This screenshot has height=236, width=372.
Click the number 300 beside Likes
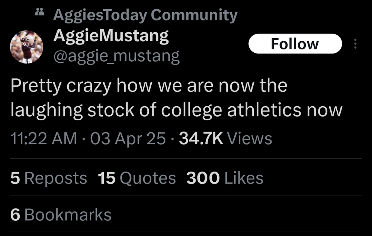(203, 178)
